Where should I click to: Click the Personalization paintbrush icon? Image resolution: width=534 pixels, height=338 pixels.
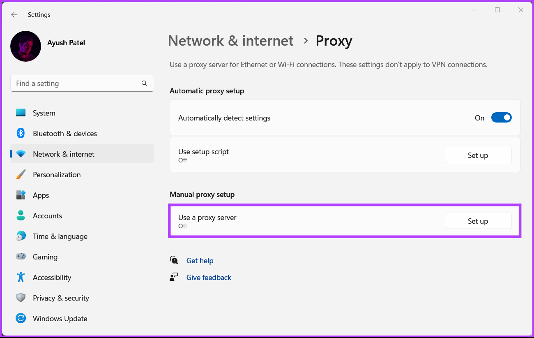coord(21,174)
